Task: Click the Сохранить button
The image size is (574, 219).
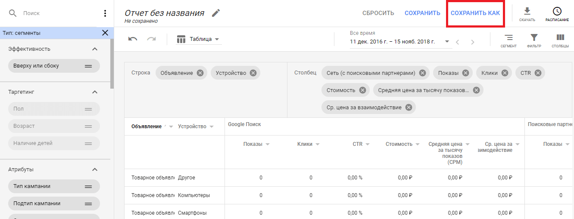Action: point(422,13)
